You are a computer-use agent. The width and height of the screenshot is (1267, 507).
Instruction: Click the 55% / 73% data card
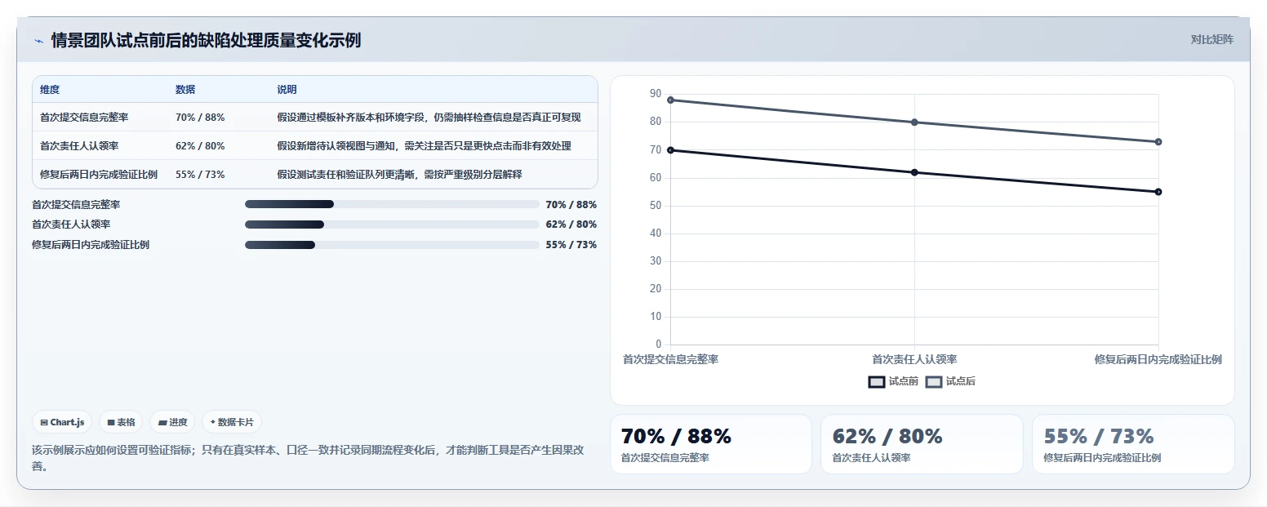(1133, 444)
